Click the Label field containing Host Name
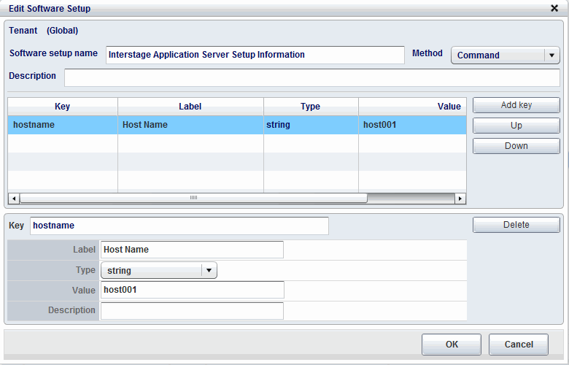This screenshot has height=365, width=569. (192, 250)
